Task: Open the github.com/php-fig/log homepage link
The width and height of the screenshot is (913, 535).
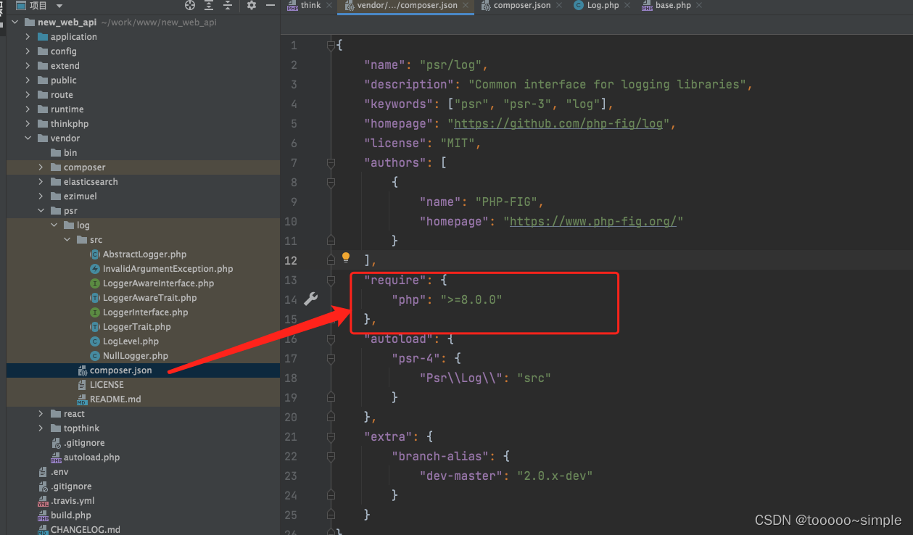Action: [x=558, y=123]
